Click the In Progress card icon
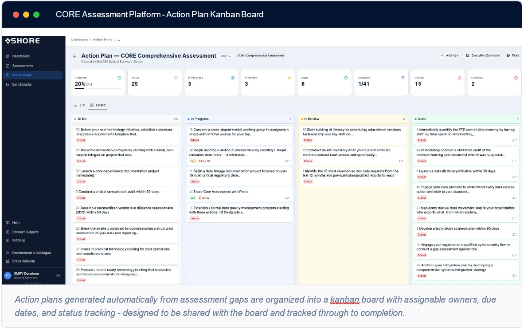The height and width of the screenshot is (331, 524). pyautogui.click(x=233, y=78)
